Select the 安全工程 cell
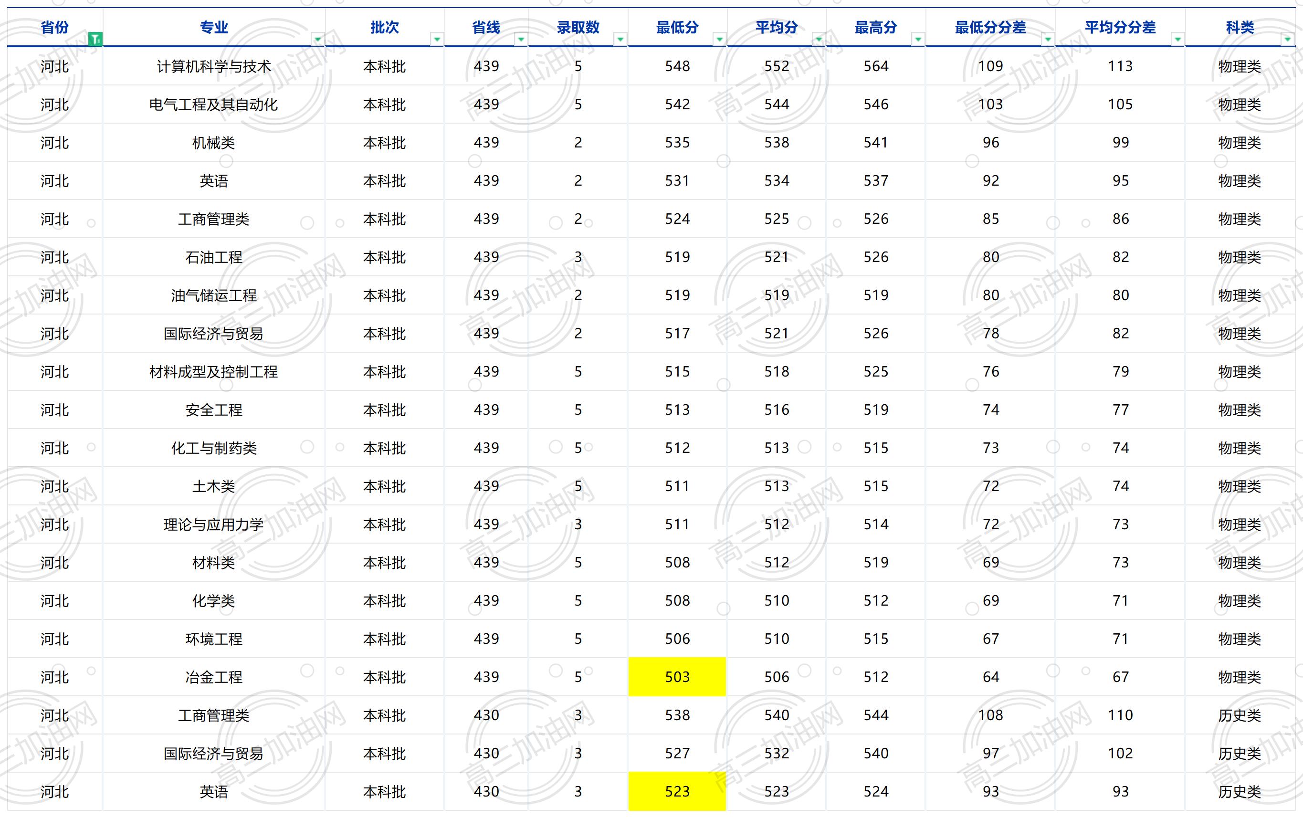 click(x=214, y=409)
